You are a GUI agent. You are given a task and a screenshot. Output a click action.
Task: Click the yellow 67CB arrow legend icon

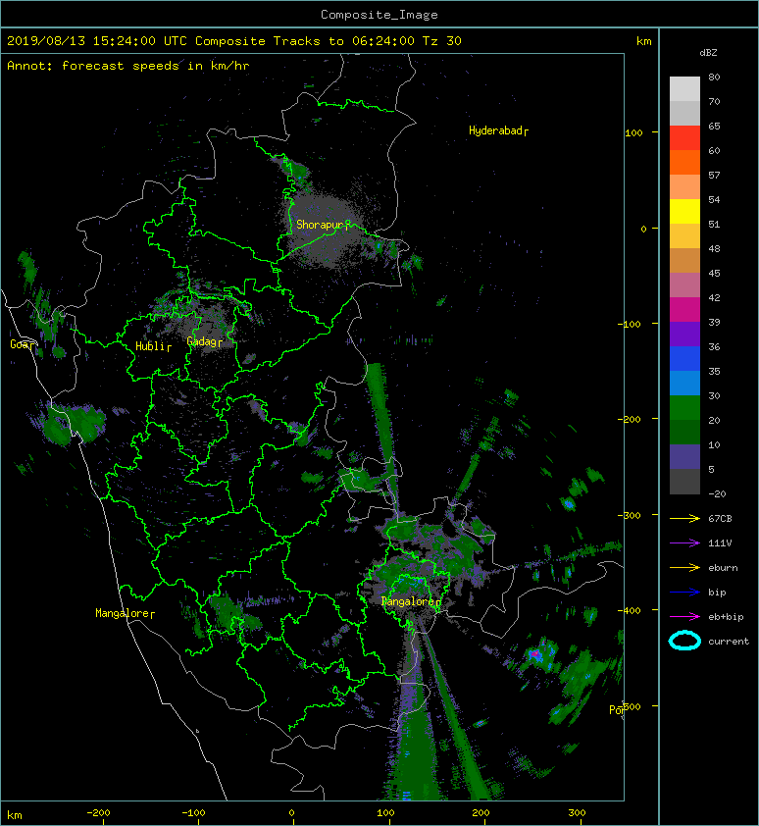coord(684,519)
